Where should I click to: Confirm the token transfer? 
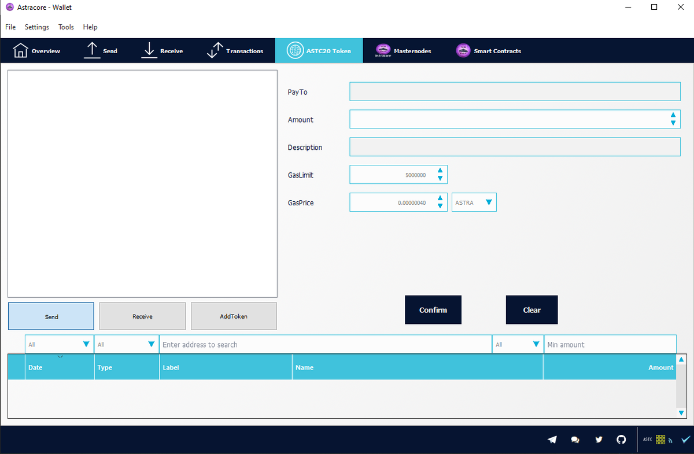[433, 310]
